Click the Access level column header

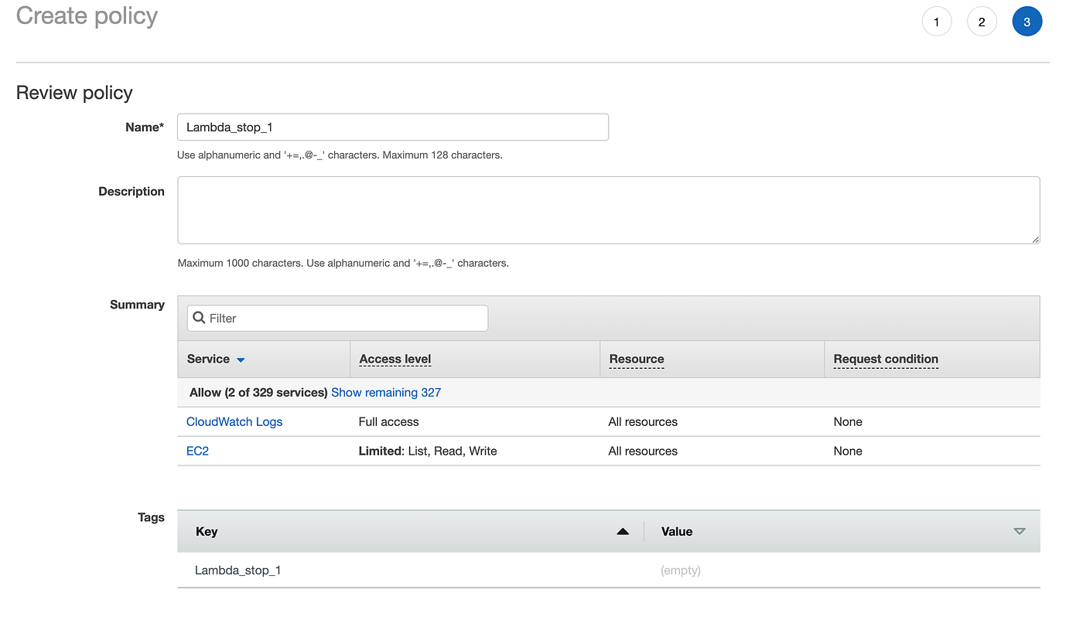pyautogui.click(x=395, y=359)
